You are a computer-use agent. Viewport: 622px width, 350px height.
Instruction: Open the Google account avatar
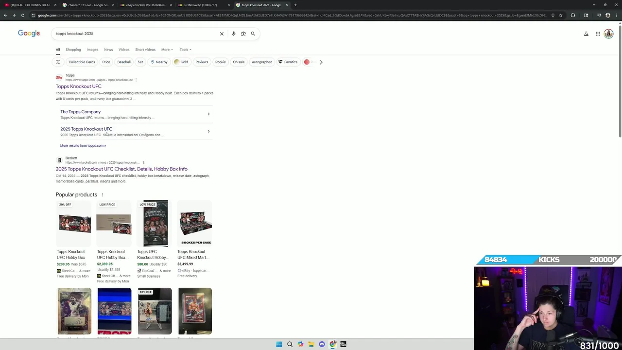608,34
